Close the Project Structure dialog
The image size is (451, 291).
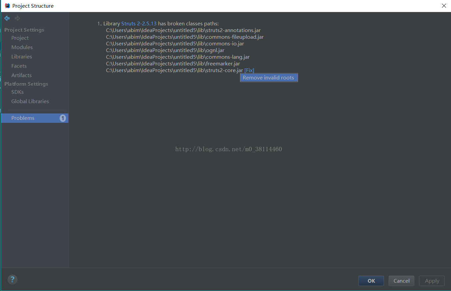[x=444, y=6]
